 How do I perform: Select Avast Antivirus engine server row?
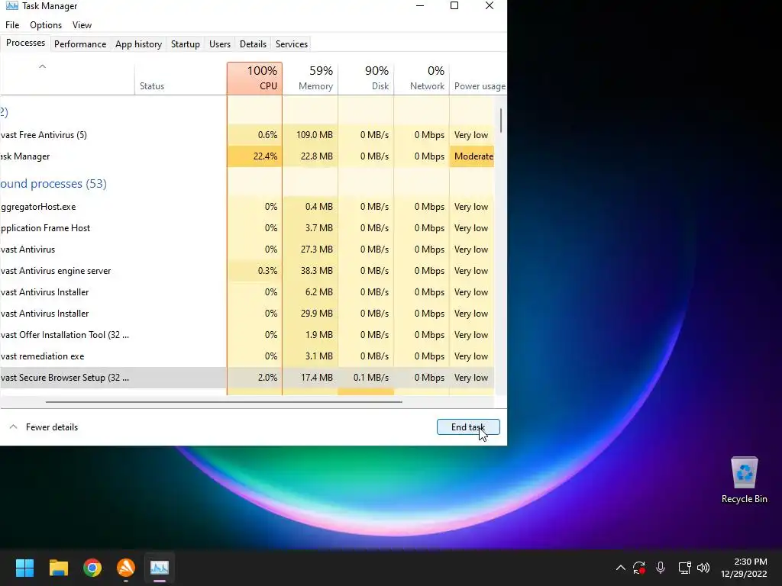tap(247, 271)
